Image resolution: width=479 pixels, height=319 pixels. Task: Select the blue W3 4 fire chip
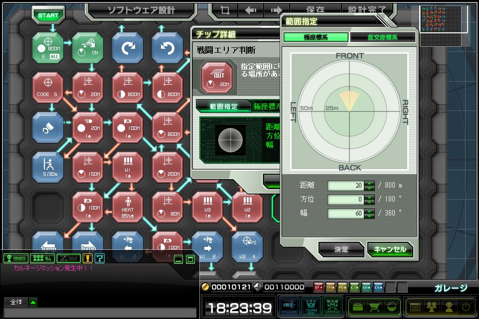click(247, 247)
